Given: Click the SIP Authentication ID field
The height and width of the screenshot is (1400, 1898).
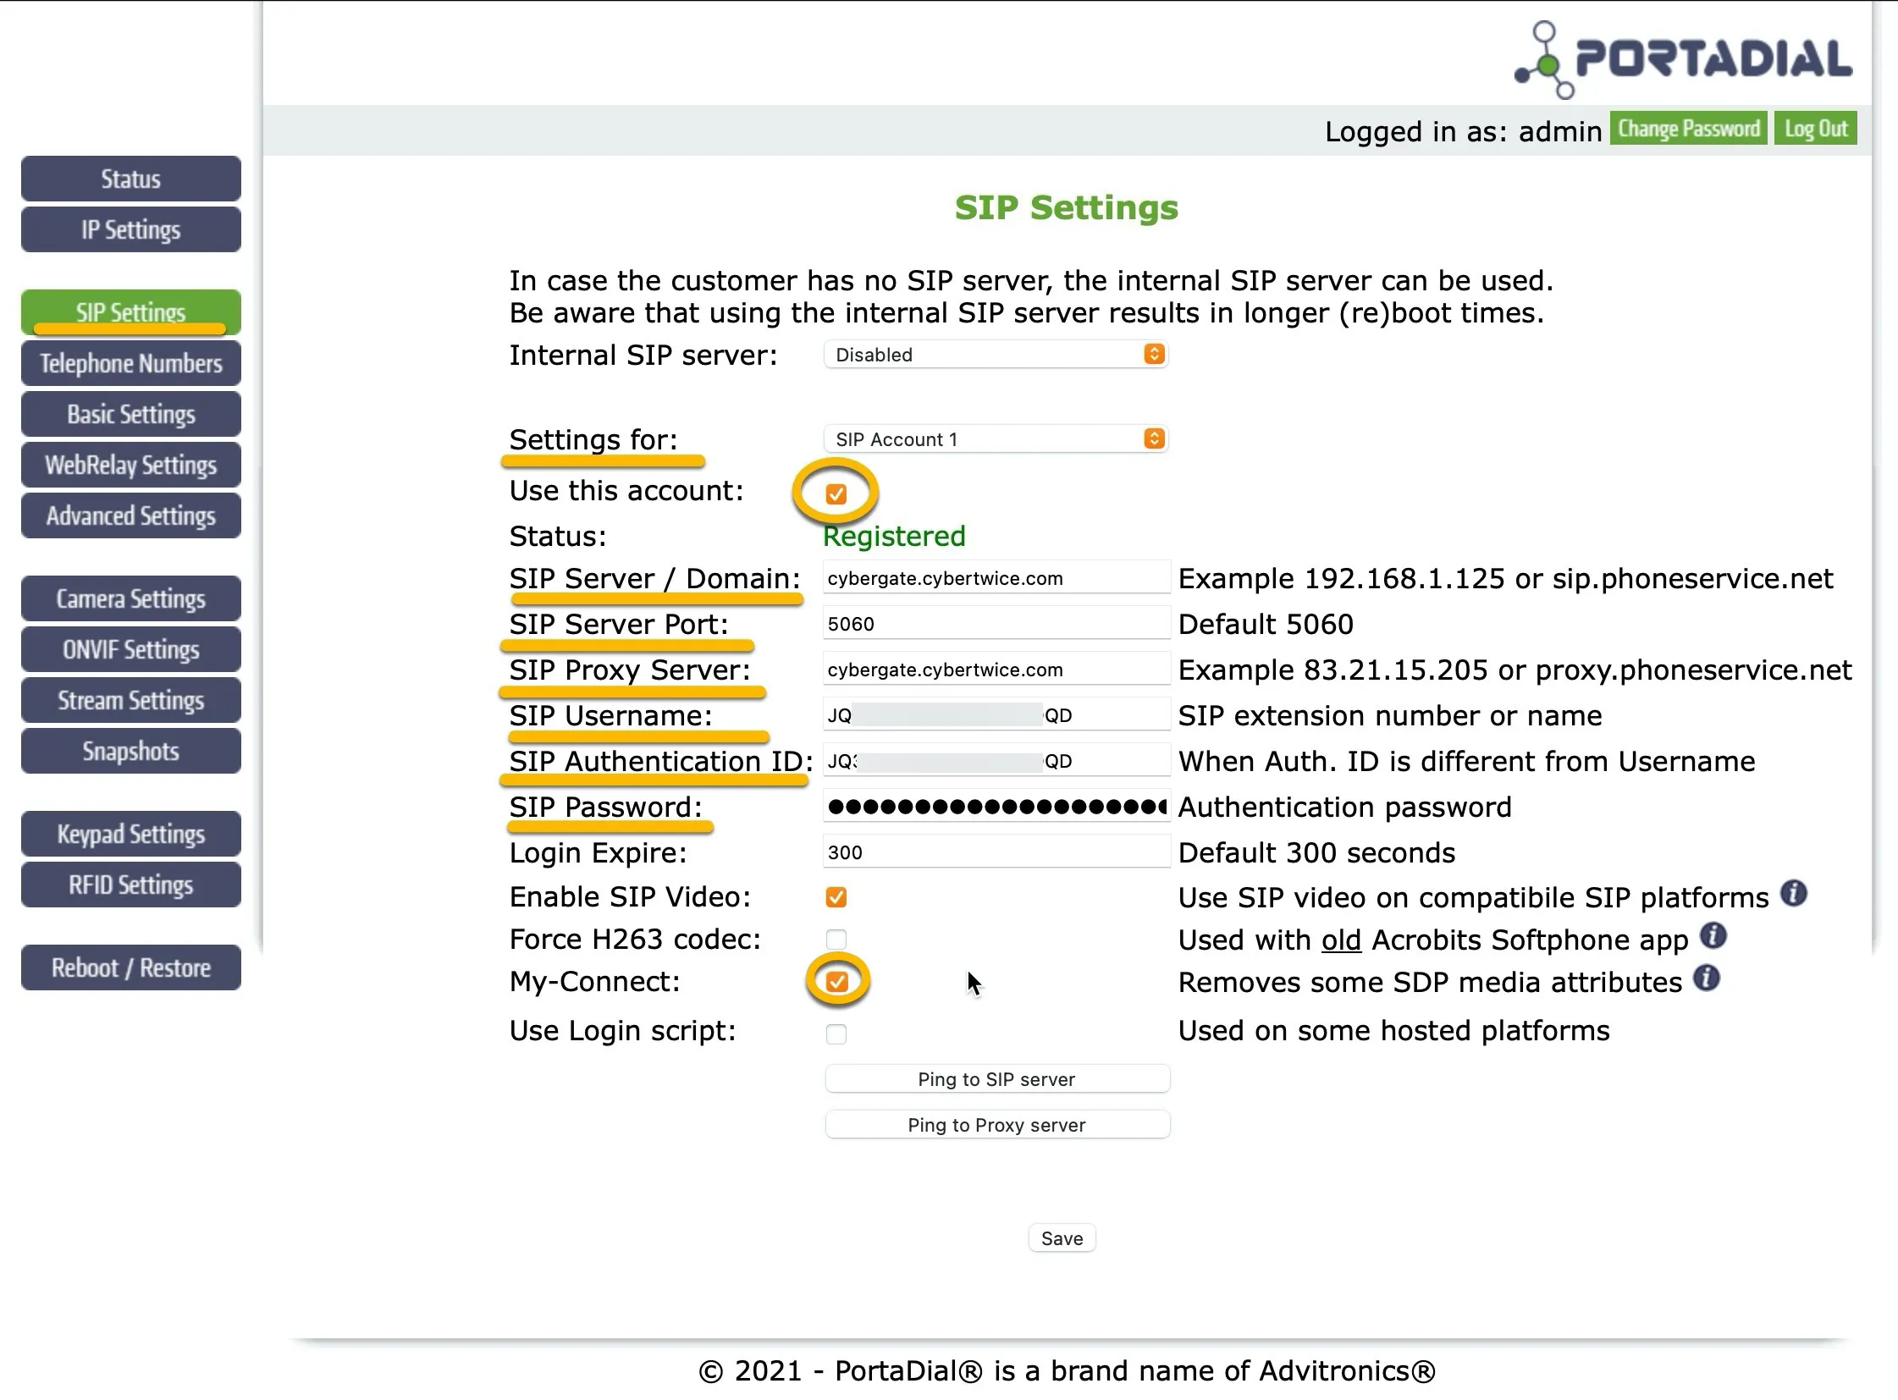Looking at the screenshot, I should (x=997, y=761).
